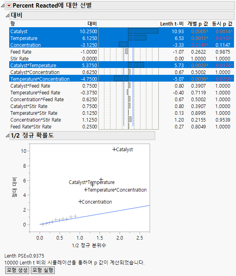Click the 절대 대비 vertical axis label
This screenshot has width=236, height=276.
[15, 187]
